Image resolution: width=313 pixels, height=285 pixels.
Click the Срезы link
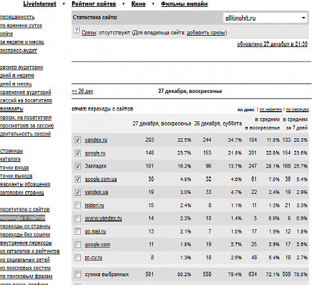(x=89, y=33)
